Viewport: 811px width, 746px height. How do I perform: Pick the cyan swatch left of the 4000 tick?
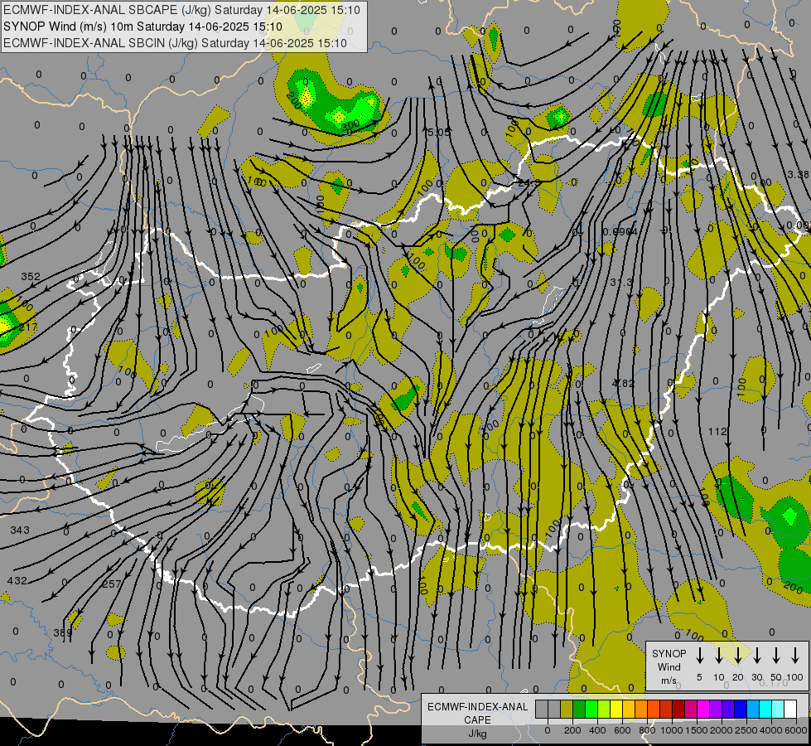pyautogui.click(x=765, y=709)
